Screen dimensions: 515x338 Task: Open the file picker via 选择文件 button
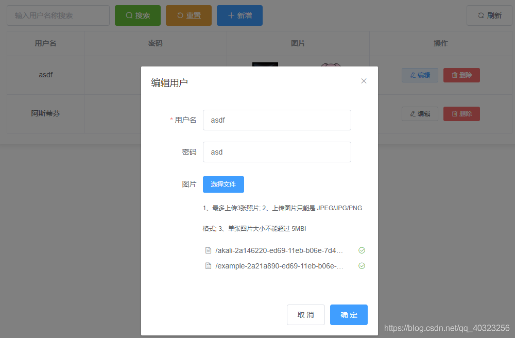pos(223,184)
